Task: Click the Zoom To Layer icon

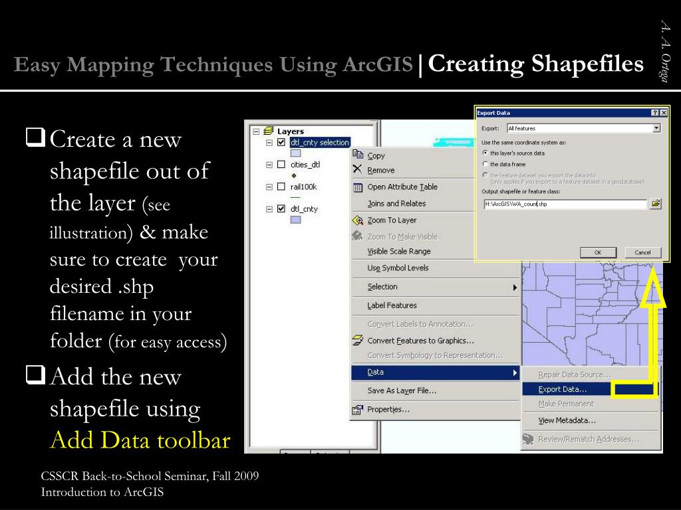Action: pyautogui.click(x=358, y=220)
